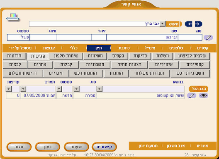Open the contact search dropdown arrow

(163, 24)
